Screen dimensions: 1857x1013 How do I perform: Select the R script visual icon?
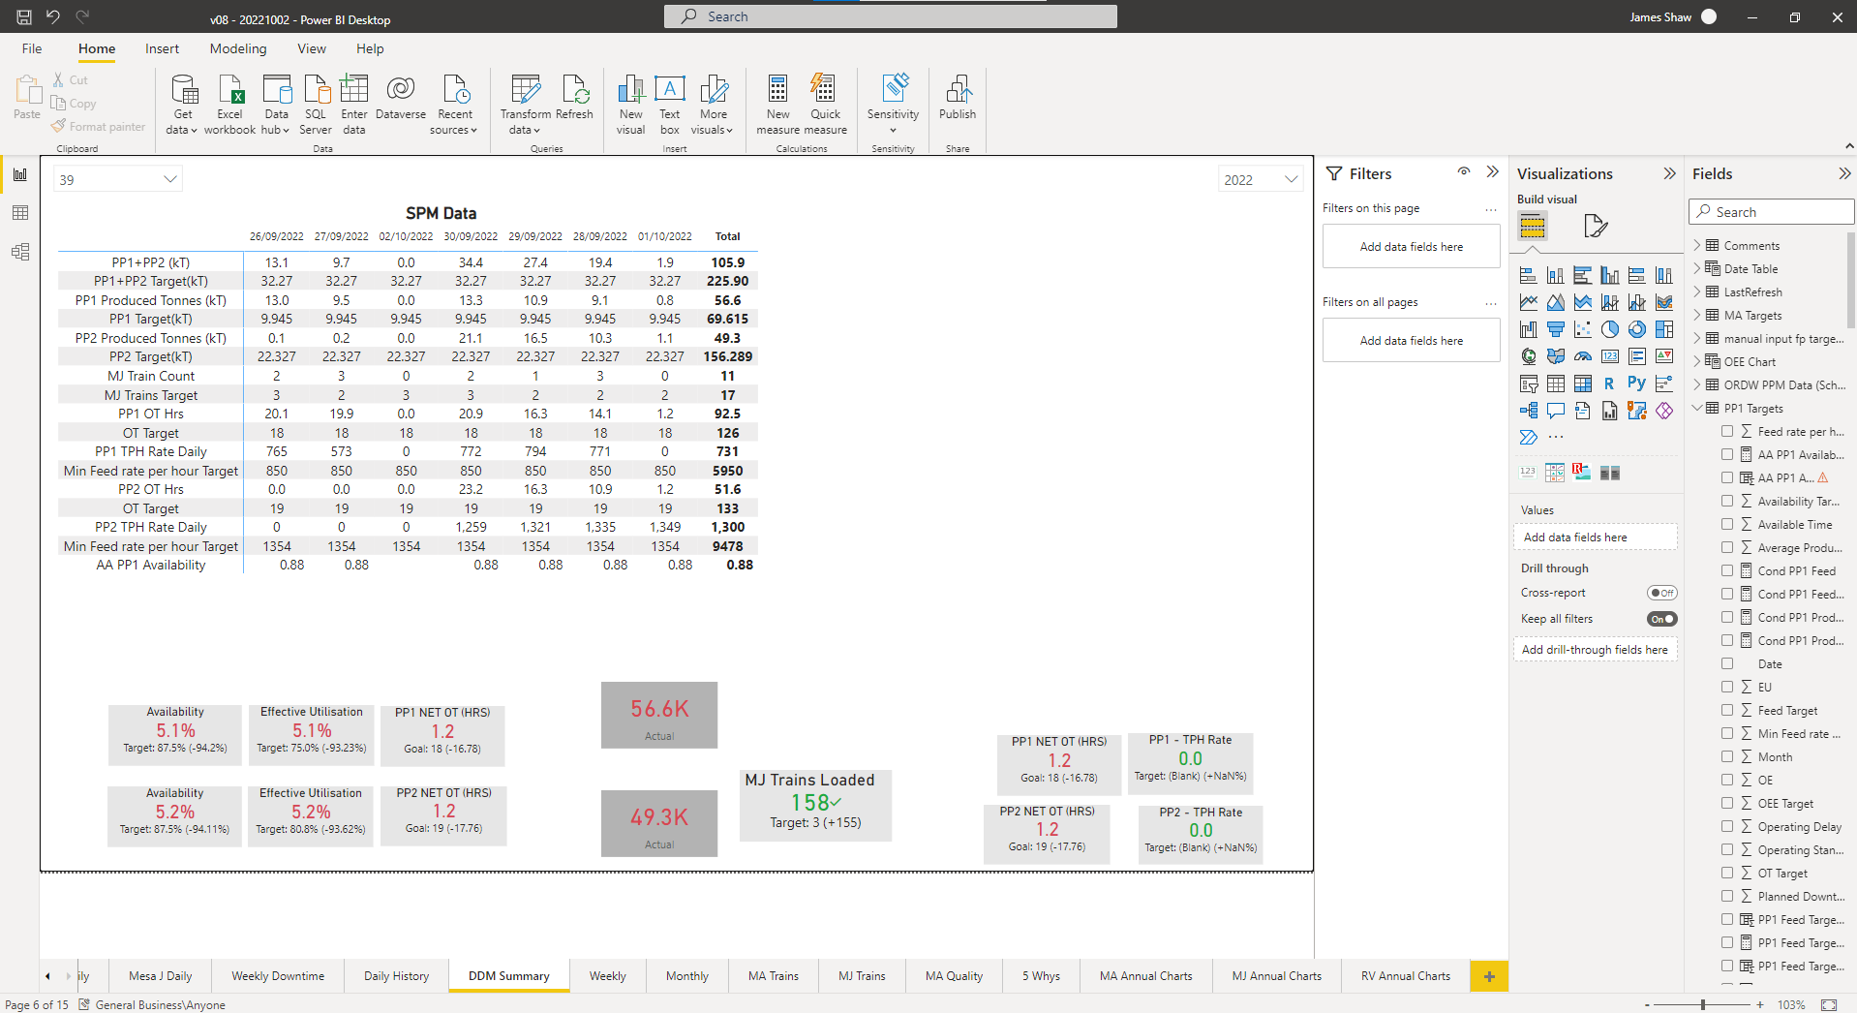1609,383
